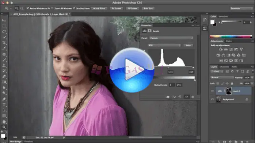Add a Color Balance adjustment
The image size is (255, 143).
[223, 55]
